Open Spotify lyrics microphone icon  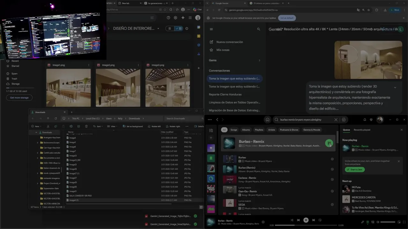pyautogui.click(x=362, y=222)
